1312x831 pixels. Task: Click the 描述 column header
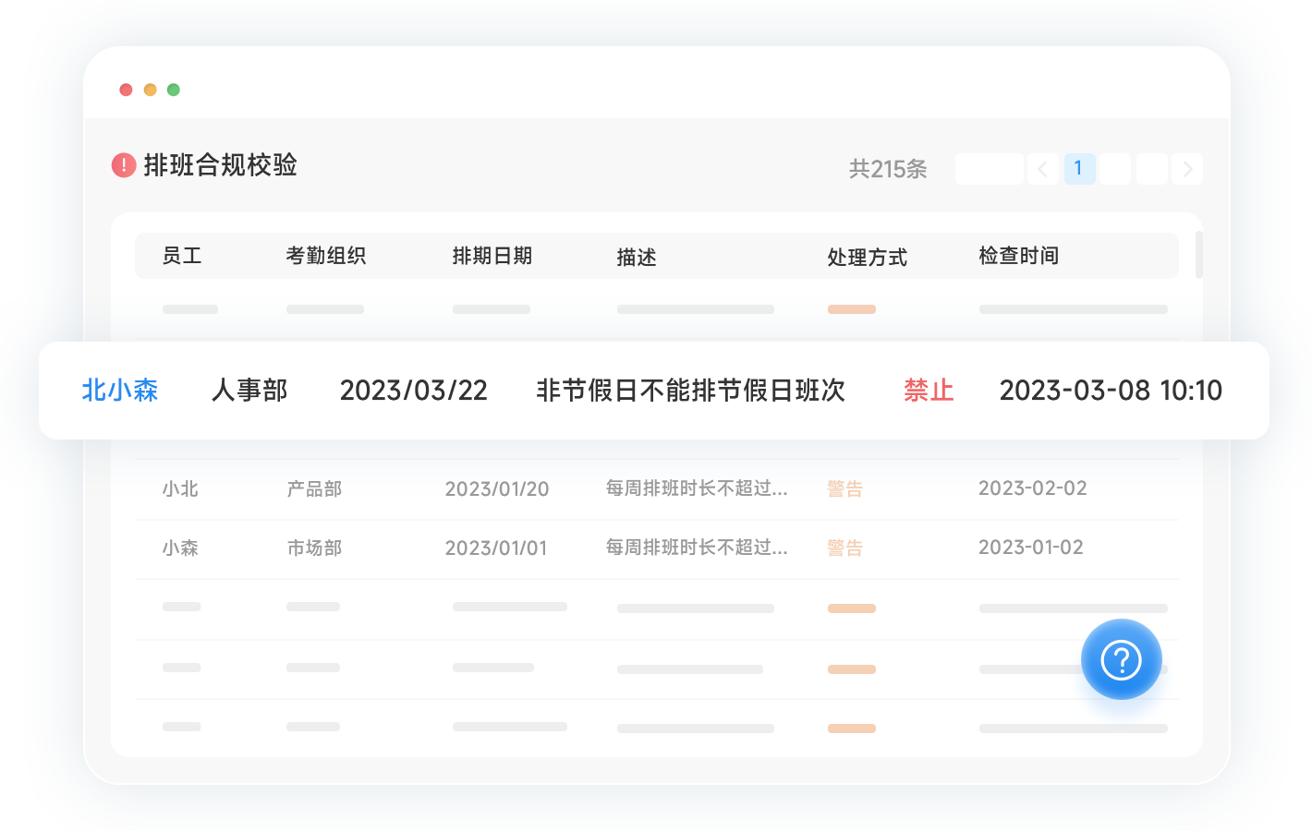[x=637, y=257]
